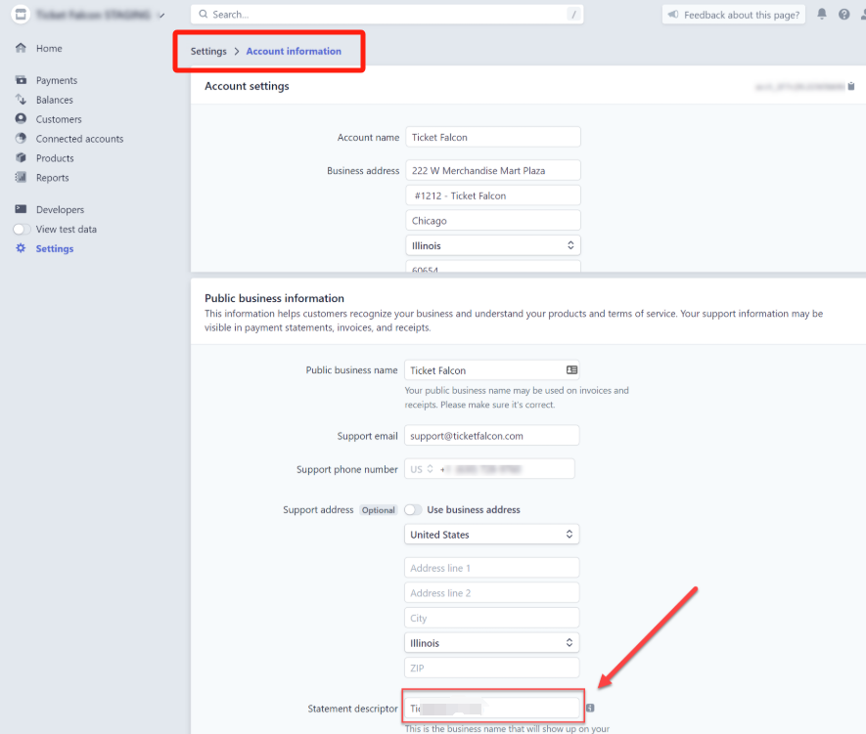
Task: Click Feedback about this page button
Action: (x=734, y=15)
